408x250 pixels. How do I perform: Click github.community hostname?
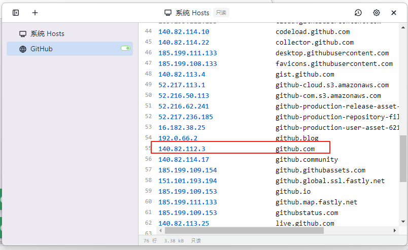point(307,159)
